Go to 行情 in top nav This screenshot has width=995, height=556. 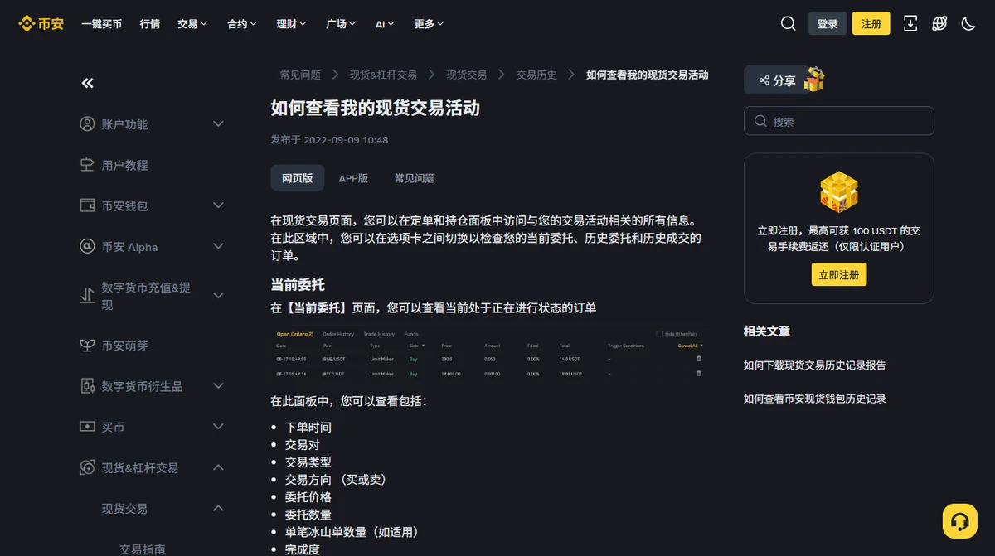[x=150, y=24]
